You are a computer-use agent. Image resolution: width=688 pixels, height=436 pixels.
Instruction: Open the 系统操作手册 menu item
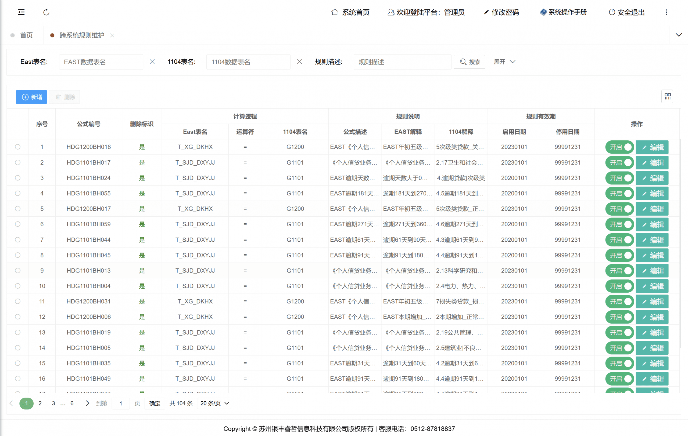click(x=563, y=12)
